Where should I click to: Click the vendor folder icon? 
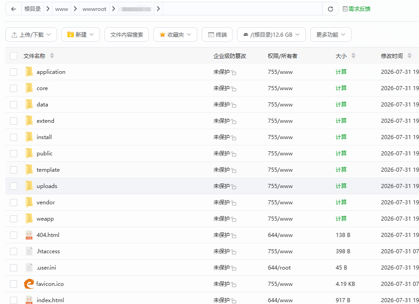[x=29, y=203]
